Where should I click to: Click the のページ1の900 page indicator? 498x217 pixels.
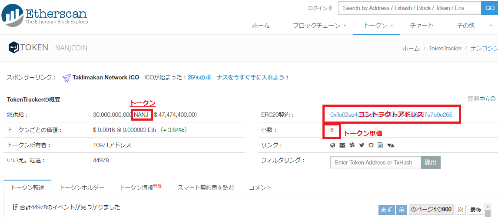click(x=431, y=210)
